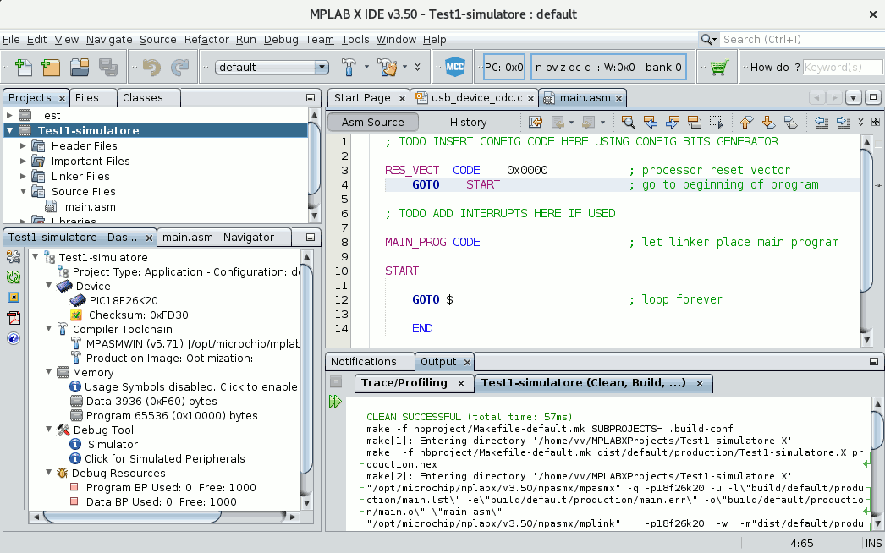This screenshot has height=553, width=885.
Task: Click the Redo arrow icon
Action: [179, 67]
